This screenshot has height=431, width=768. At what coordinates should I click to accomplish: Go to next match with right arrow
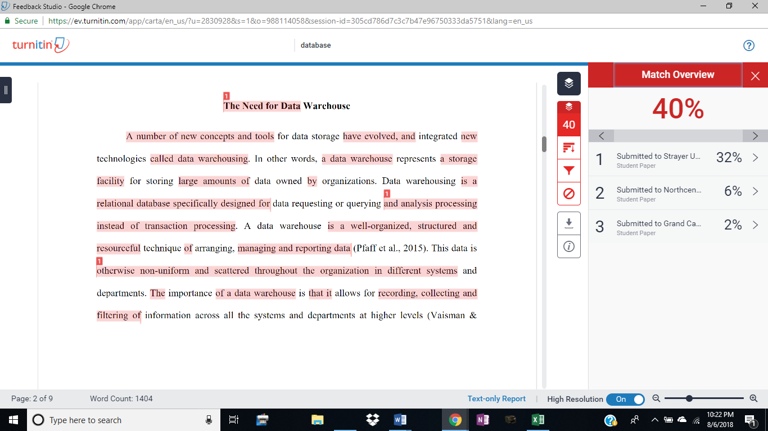(755, 136)
